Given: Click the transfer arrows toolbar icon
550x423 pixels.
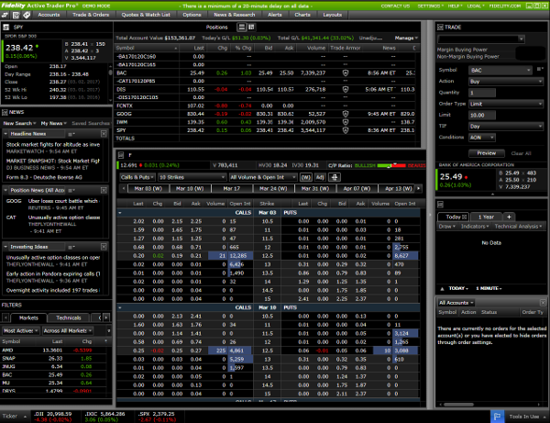Looking at the screenshot, I should 5,15.
